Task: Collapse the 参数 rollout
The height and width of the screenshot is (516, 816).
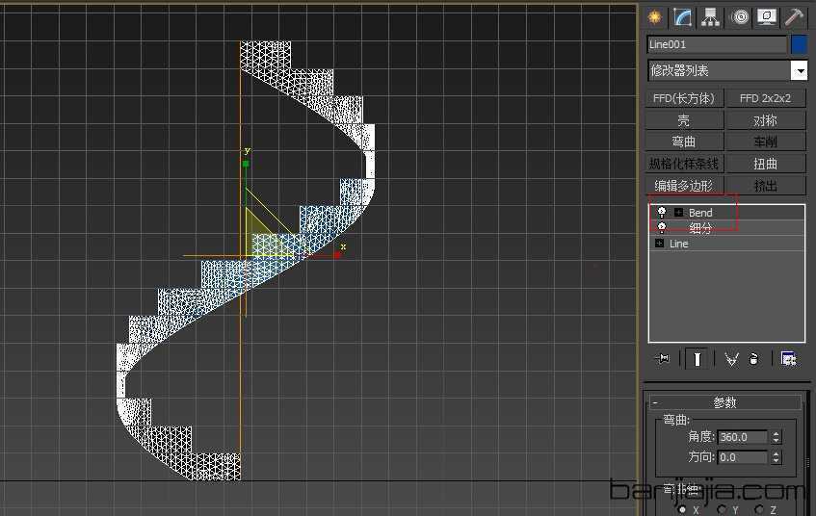Action: click(x=724, y=402)
